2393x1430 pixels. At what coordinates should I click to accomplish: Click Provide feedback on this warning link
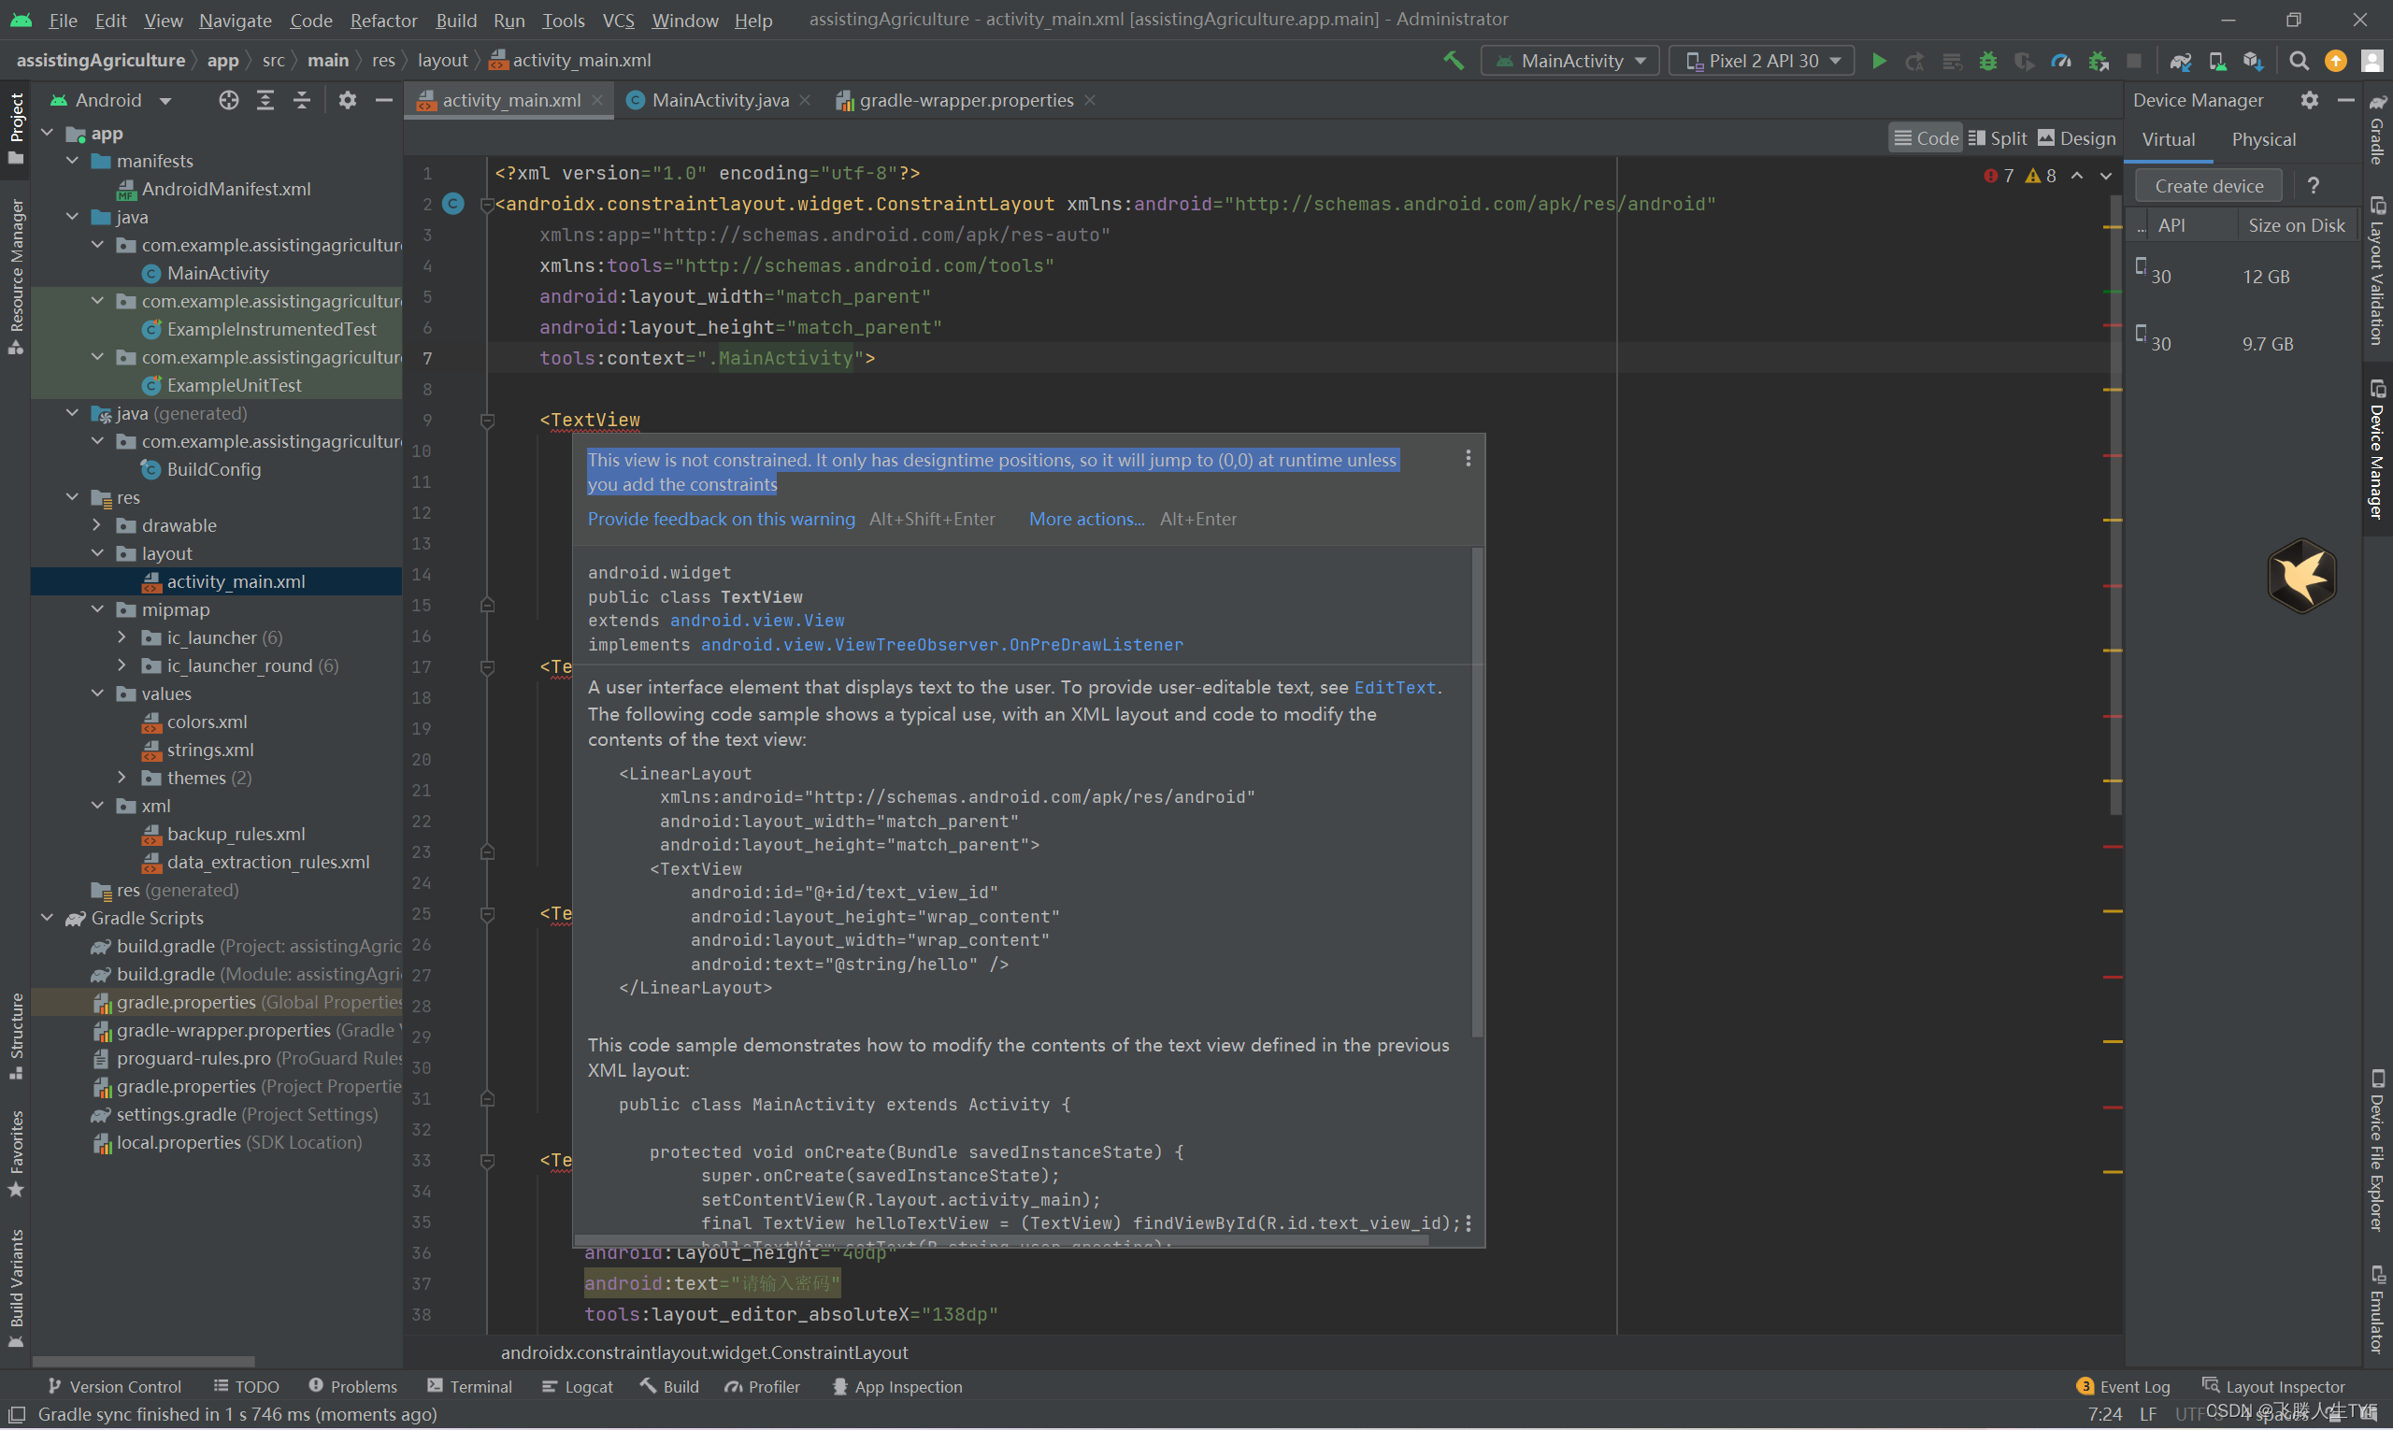tap(721, 519)
